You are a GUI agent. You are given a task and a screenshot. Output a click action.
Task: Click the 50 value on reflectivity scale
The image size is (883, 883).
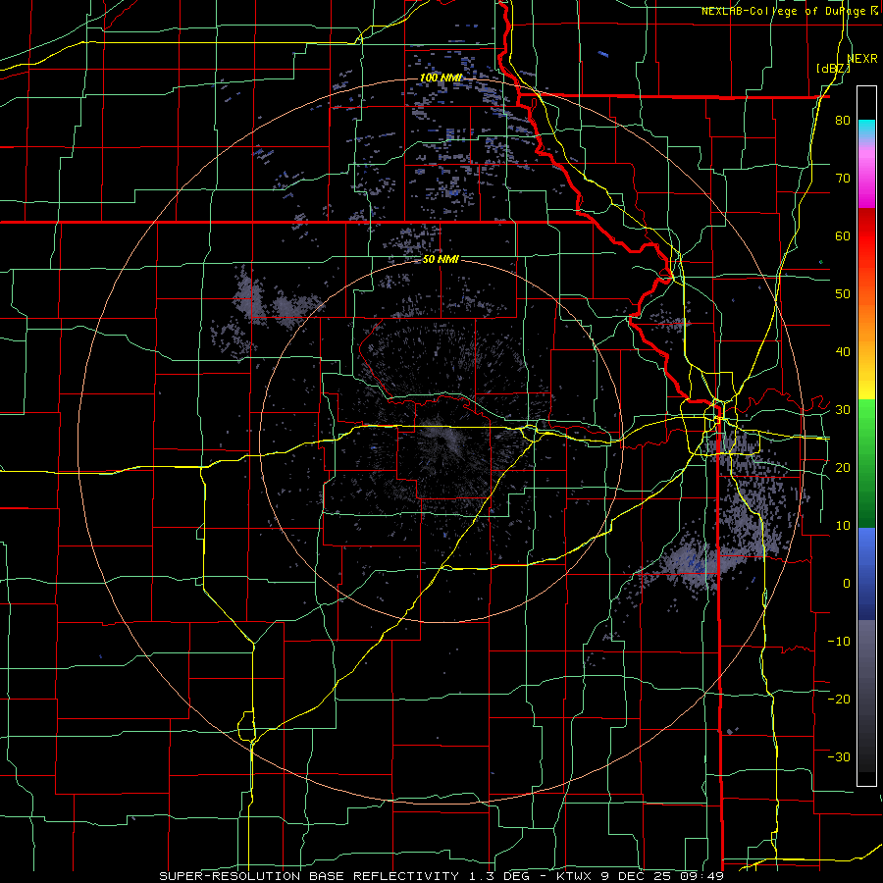843,294
